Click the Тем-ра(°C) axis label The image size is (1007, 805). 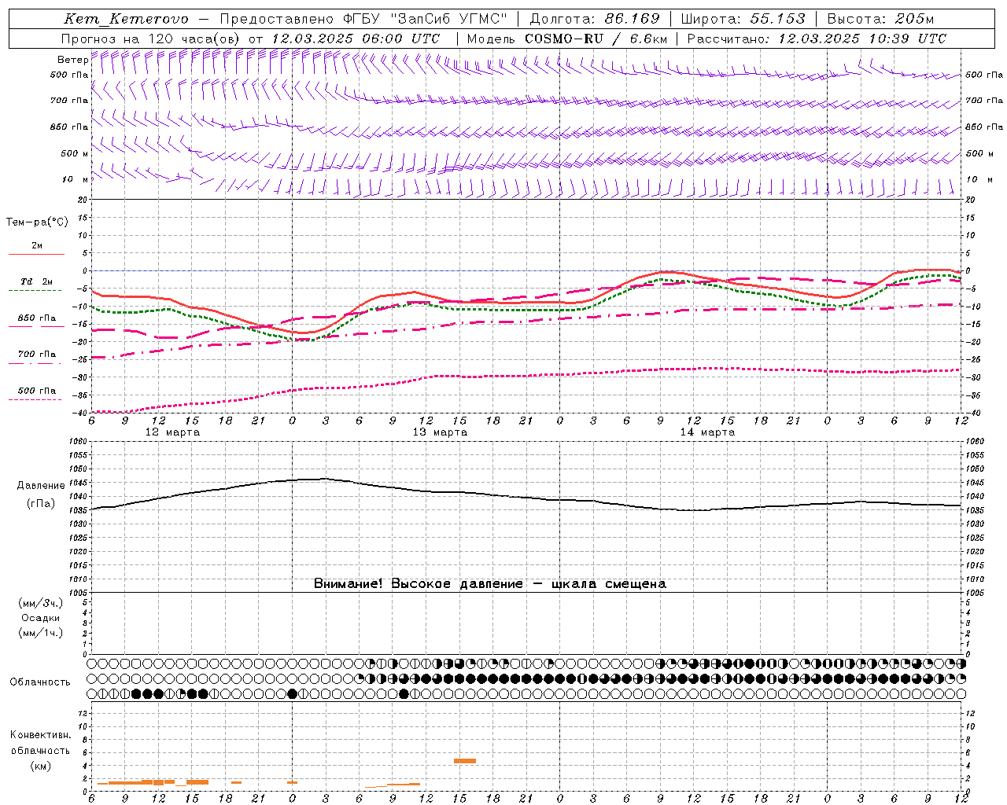(37, 222)
